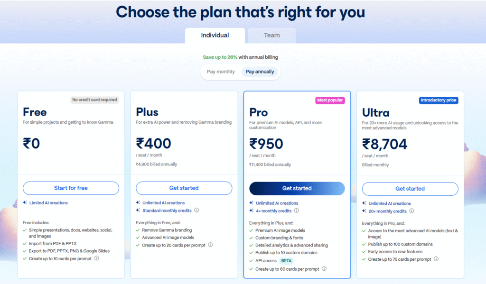Click the BETA badge next to API access

pyautogui.click(x=286, y=261)
